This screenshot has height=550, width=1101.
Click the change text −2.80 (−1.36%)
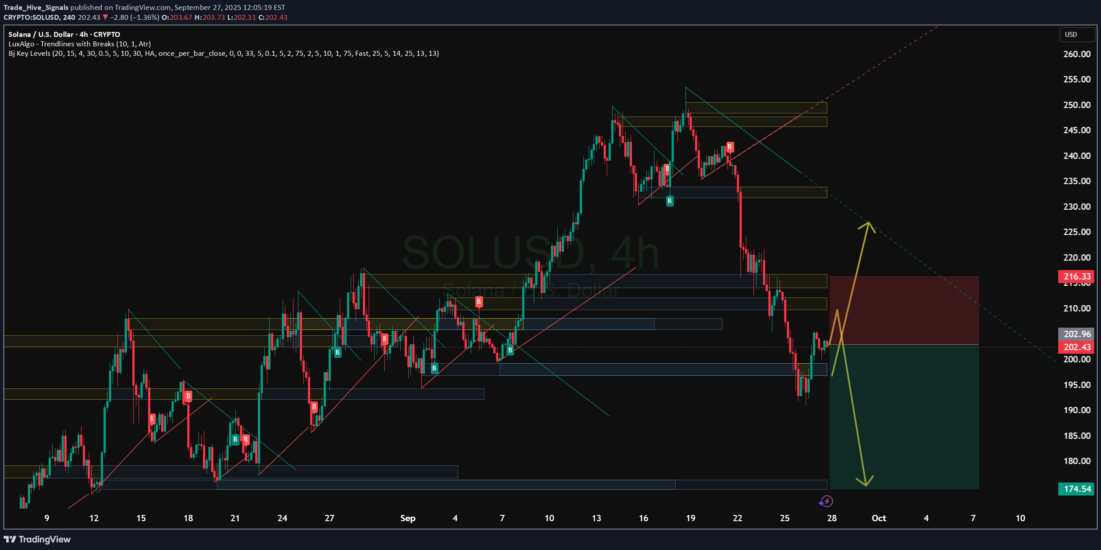coord(135,17)
